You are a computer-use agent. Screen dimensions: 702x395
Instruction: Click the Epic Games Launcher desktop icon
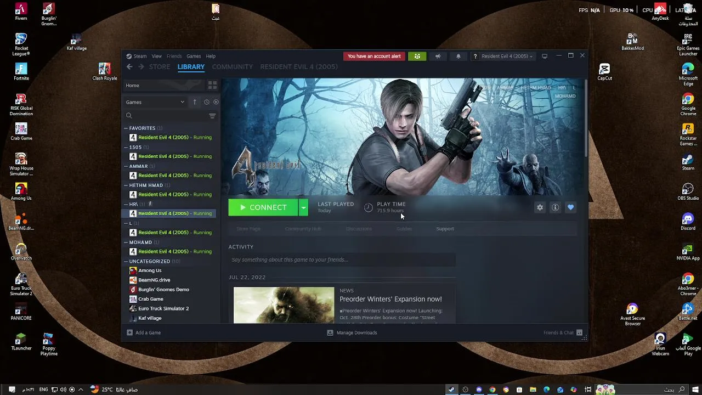688,44
